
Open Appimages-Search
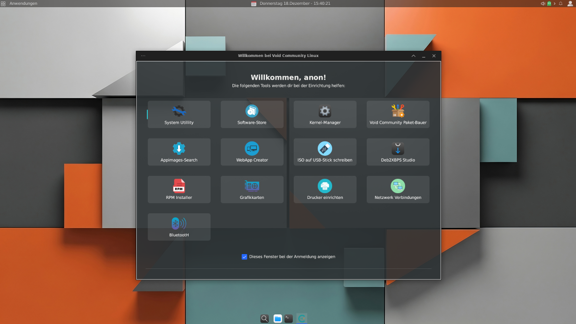pyautogui.click(x=179, y=152)
